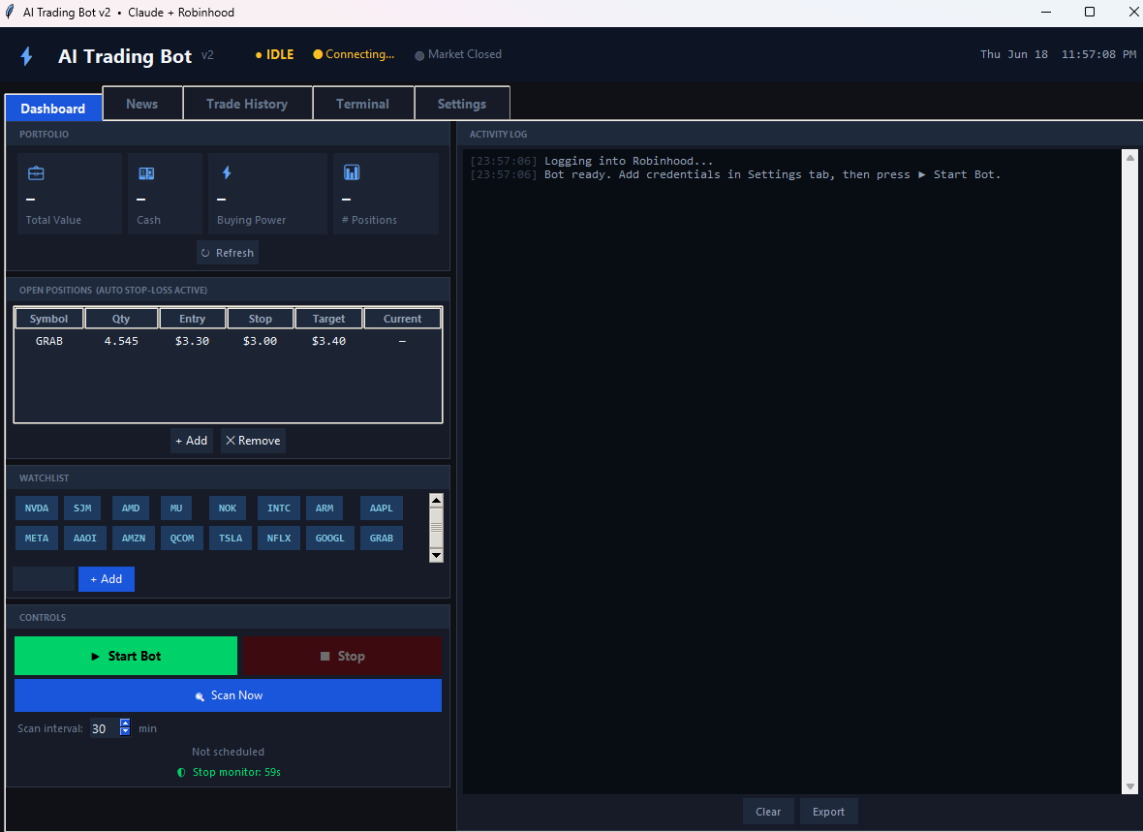Open the Terminal tab
The width and height of the screenshot is (1143, 832).
[362, 104]
